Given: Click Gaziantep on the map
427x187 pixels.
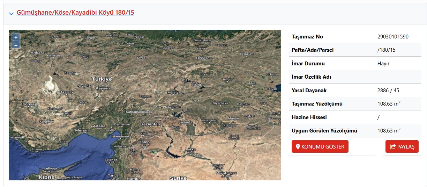Looking at the screenshot, I should pos(150,124).
